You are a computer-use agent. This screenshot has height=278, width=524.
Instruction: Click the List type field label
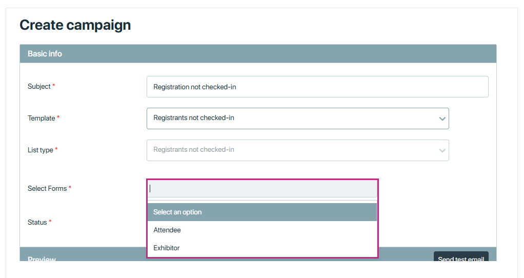[41, 150]
